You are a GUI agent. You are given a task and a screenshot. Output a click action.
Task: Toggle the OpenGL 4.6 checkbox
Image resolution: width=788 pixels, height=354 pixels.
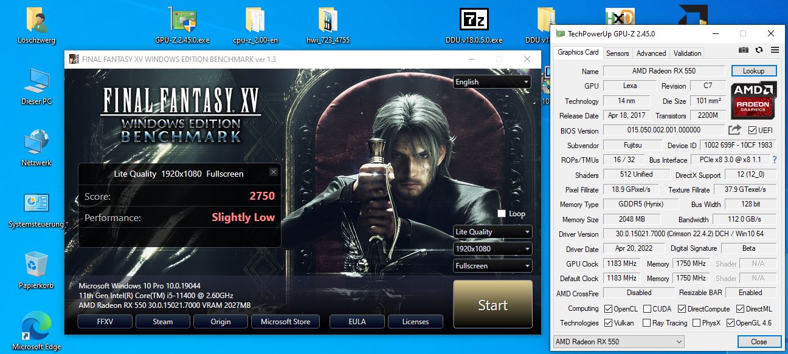730,323
